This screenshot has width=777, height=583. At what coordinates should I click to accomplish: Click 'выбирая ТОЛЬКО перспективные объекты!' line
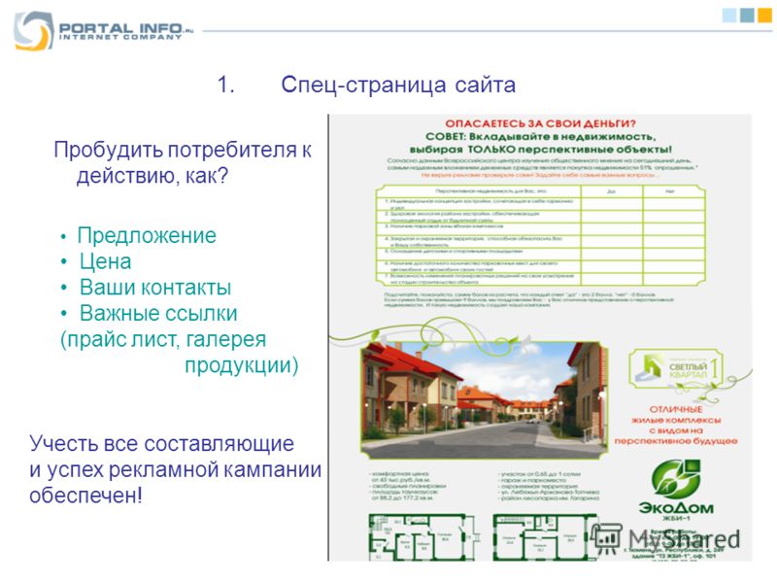click(x=540, y=150)
